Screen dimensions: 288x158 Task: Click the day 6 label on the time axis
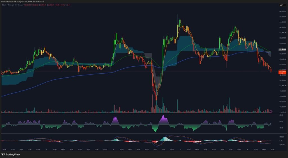113,150
